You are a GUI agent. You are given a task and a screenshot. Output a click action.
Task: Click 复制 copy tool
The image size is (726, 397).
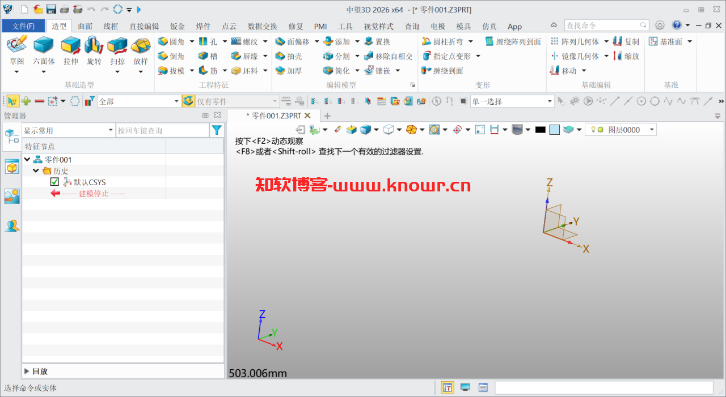(626, 42)
